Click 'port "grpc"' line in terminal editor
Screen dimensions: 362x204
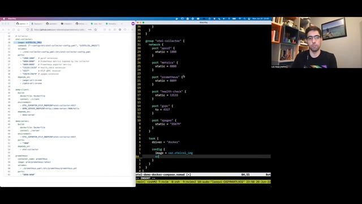pyautogui.click(x=162, y=106)
